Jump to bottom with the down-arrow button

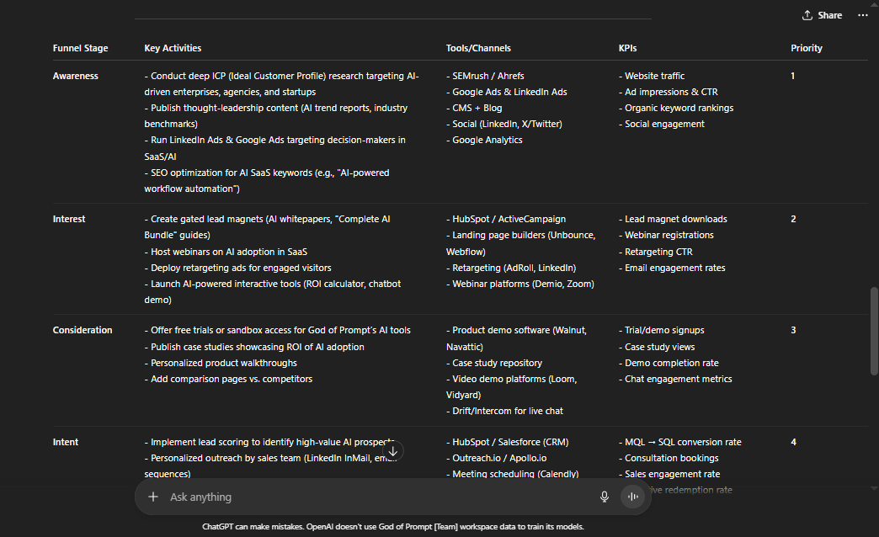pyautogui.click(x=393, y=451)
